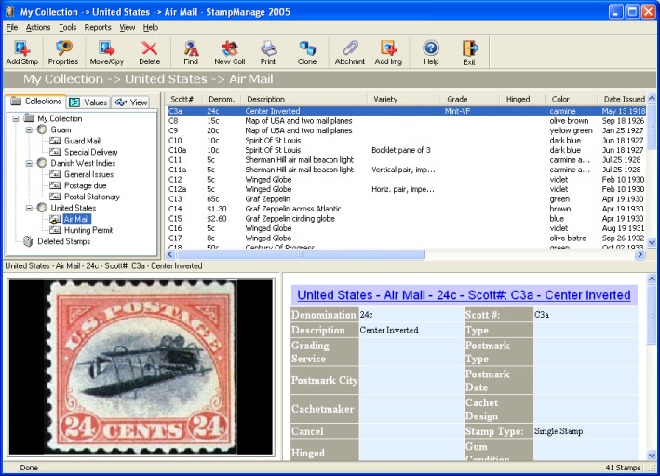The height and width of the screenshot is (476, 660).
Task: Click the Add Img toolbar icon
Action: click(388, 53)
